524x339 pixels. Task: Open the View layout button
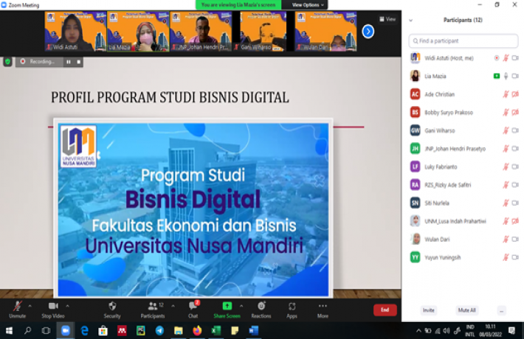387,19
